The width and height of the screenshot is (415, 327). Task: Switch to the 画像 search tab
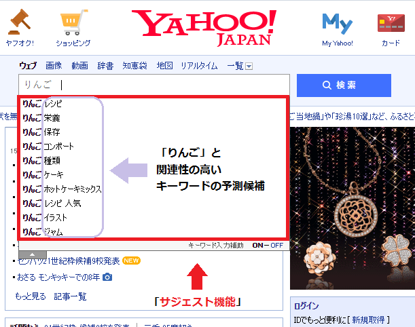54,65
